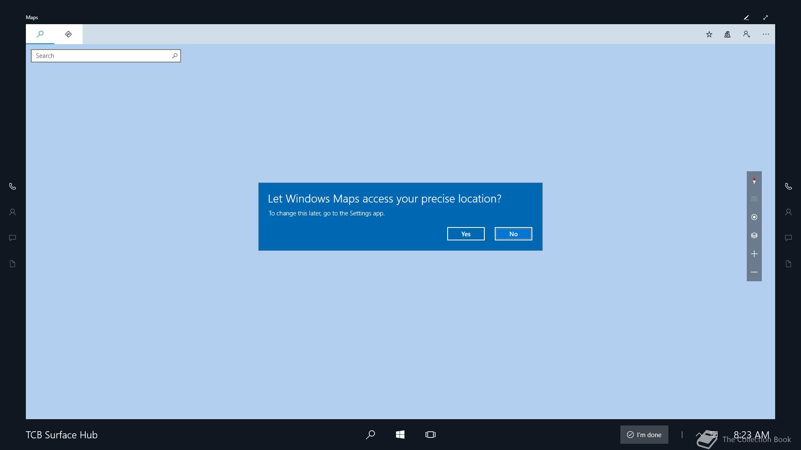This screenshot has height=450, width=801.
Task: Click the chat icon on left edge
Action: (13, 238)
